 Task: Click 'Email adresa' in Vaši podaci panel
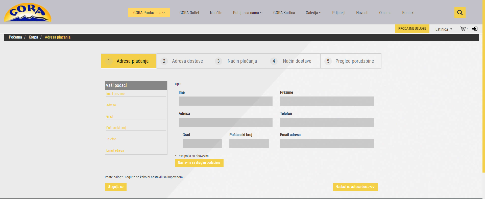pos(115,150)
